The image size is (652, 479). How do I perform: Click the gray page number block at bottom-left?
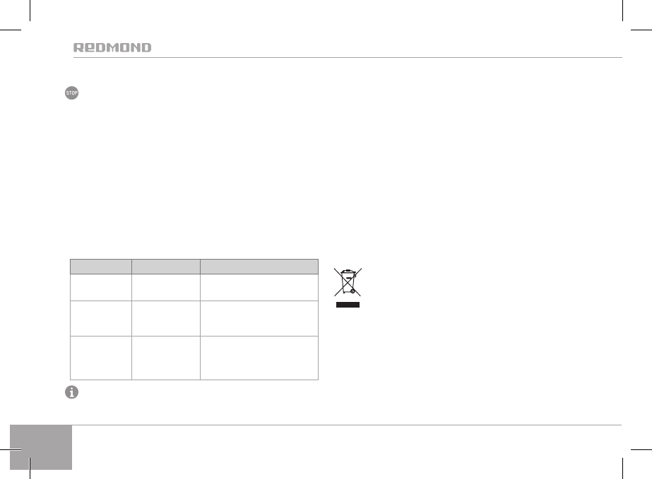click(41, 447)
